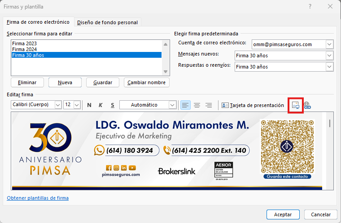The image size is (341, 223).
Task: Click the AENOR certification logo
Action: 223,171
